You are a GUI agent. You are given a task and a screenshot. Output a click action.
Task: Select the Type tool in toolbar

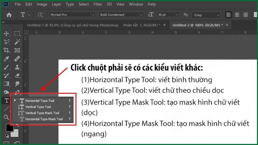(7, 100)
